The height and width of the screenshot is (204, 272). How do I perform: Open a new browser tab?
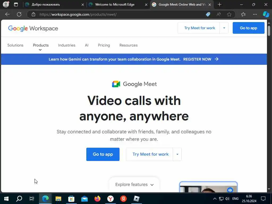[219, 5]
